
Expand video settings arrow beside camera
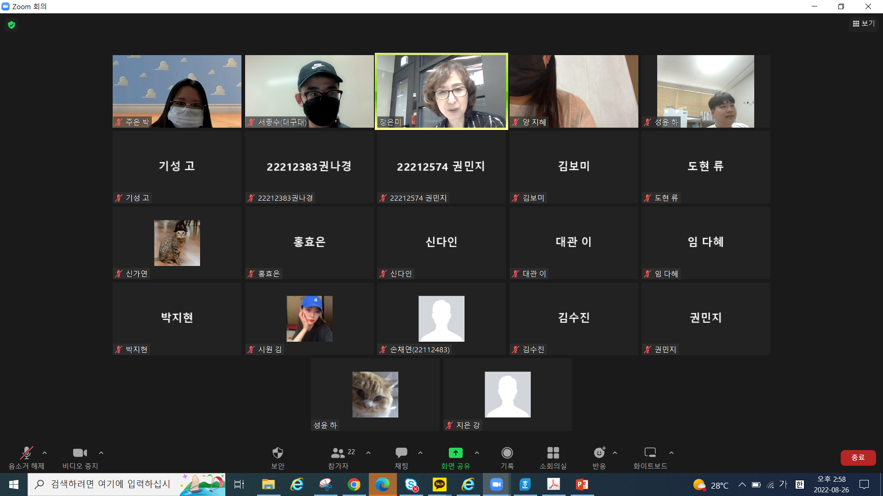tap(101, 453)
